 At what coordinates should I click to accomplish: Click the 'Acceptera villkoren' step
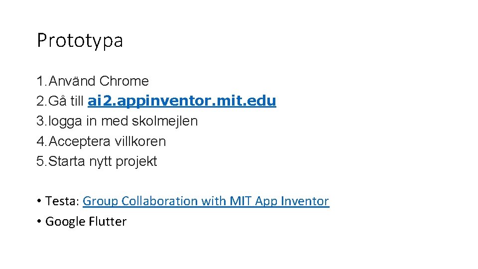pos(108,141)
